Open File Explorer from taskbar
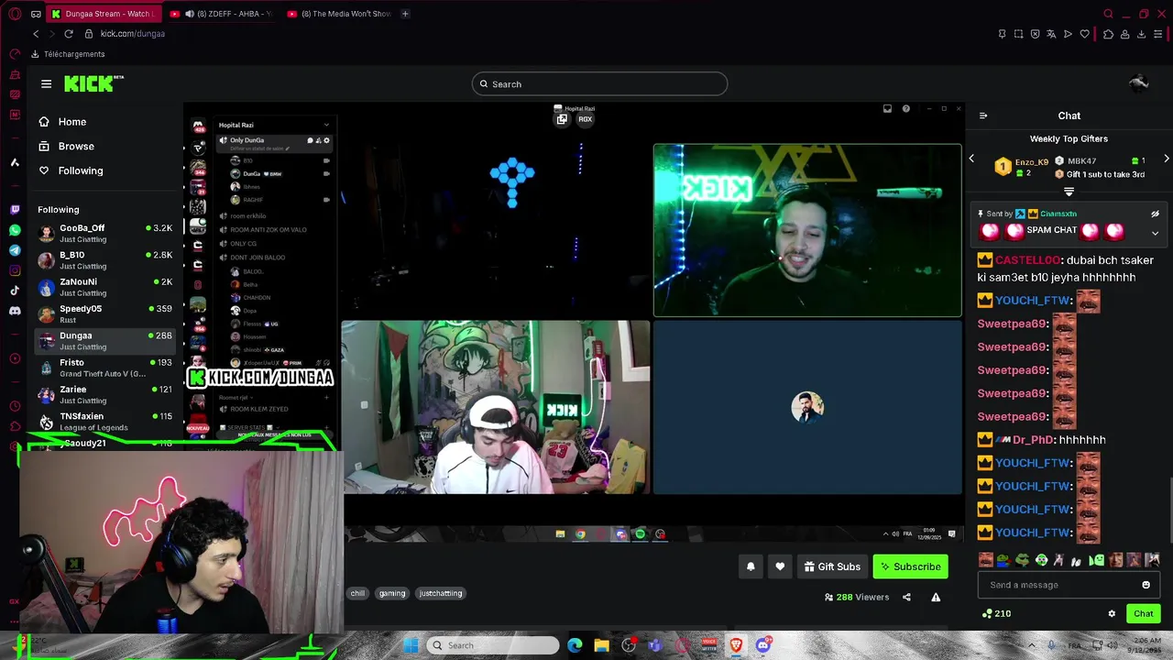Viewport: 1173px width, 660px height. coord(601,645)
